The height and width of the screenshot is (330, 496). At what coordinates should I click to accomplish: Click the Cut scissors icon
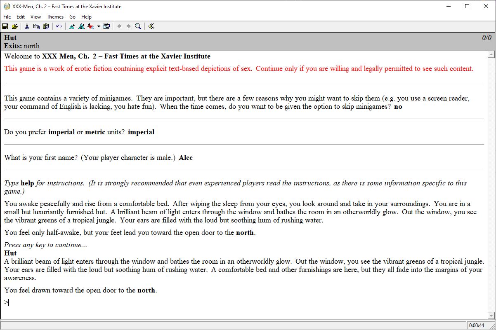(27, 26)
